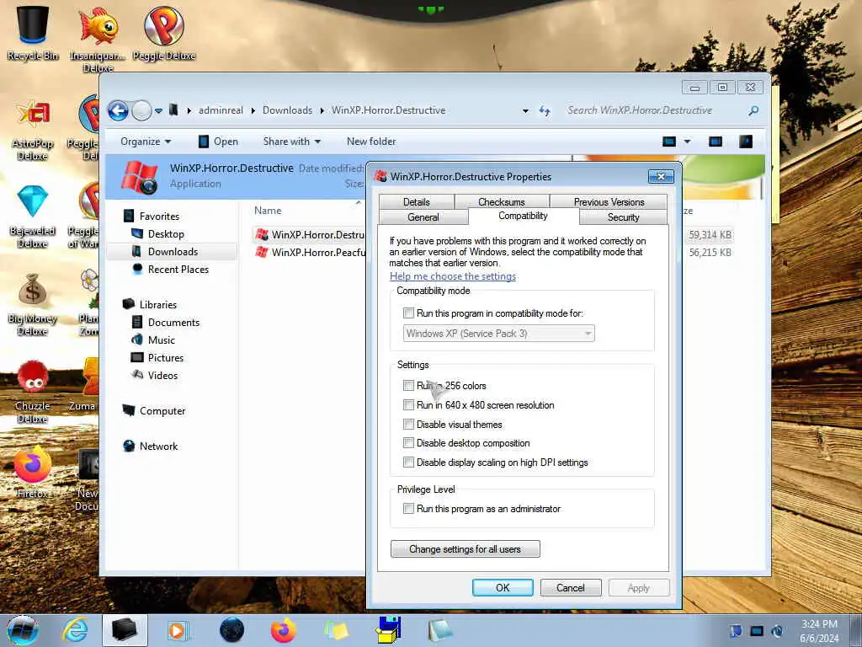Open the Firefox desktop shortcut
This screenshot has height=647, width=862.
point(33,473)
